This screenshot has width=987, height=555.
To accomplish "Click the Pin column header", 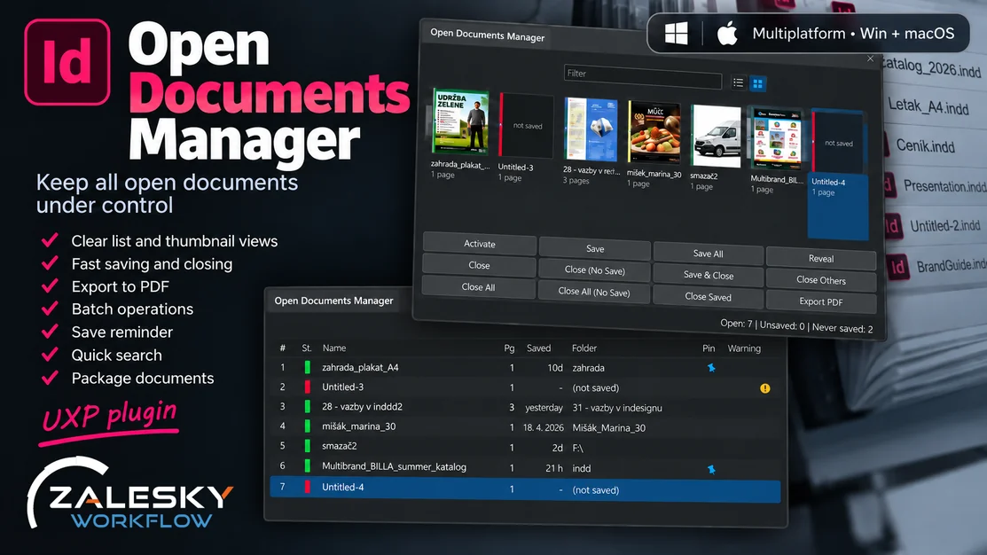I will pyautogui.click(x=709, y=348).
